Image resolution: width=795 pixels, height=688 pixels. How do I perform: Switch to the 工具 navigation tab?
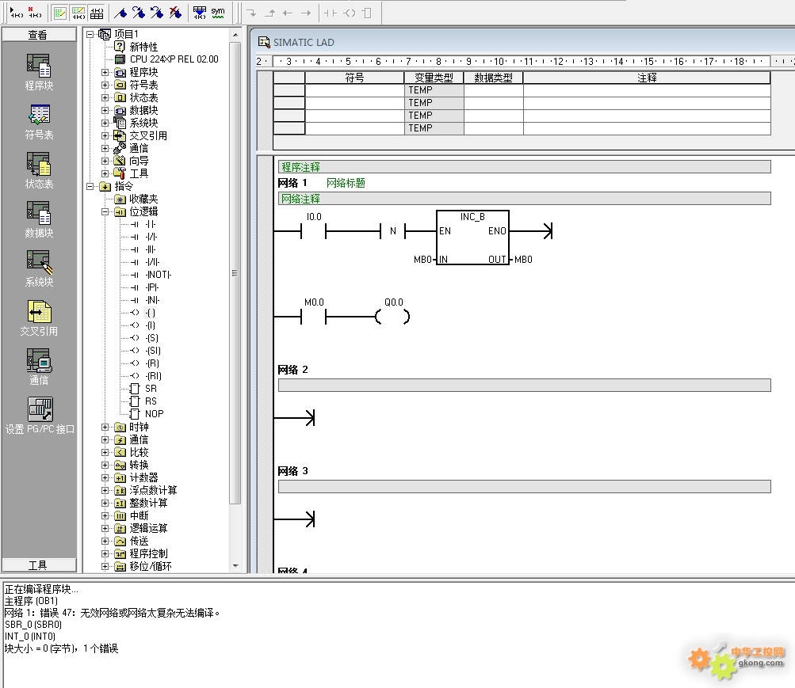pos(39,565)
